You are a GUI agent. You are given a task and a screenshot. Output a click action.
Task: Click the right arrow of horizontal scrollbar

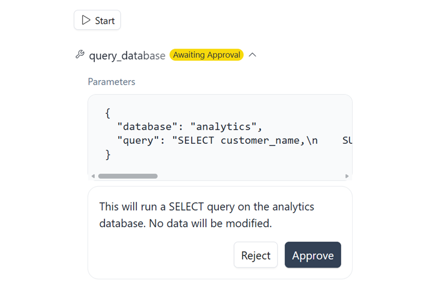(347, 176)
